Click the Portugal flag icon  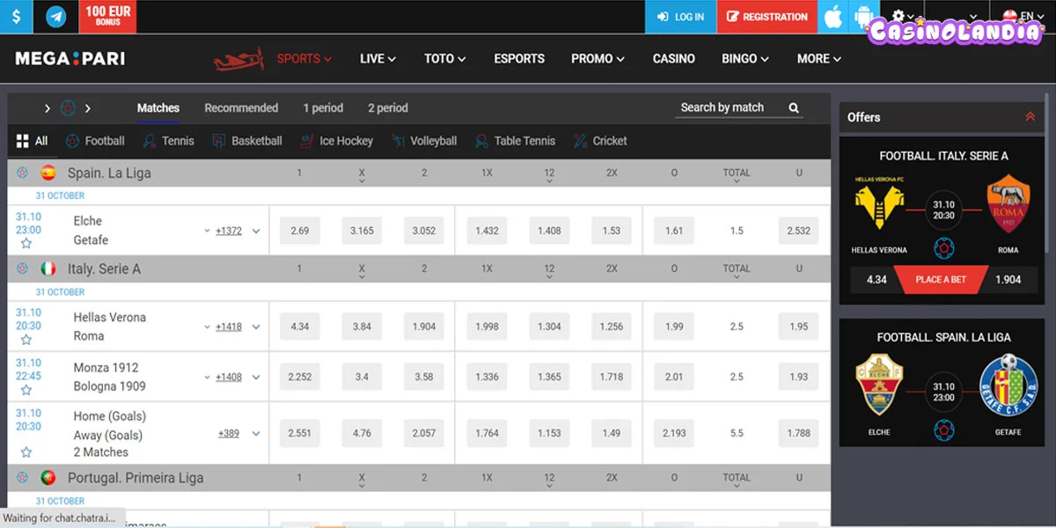coord(48,478)
